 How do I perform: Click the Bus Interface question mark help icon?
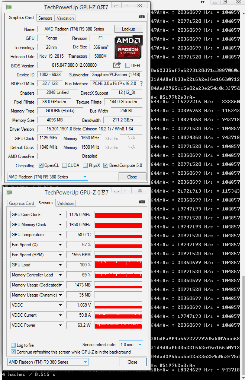(141, 83)
